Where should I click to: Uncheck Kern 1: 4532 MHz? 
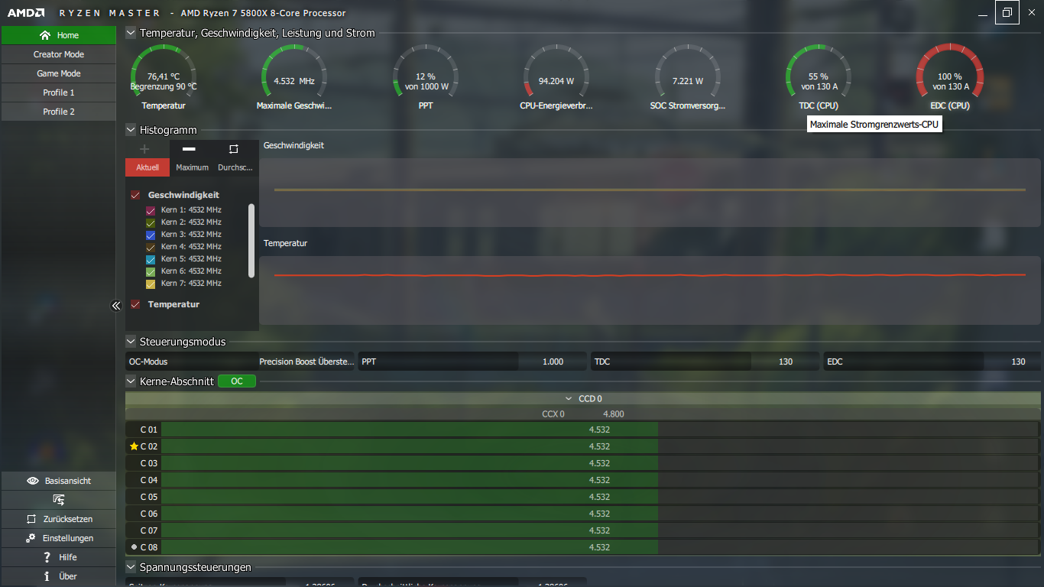tap(151, 210)
